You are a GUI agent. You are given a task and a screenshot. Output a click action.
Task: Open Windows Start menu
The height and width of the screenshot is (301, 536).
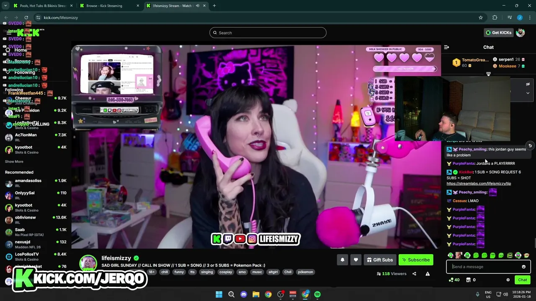click(219, 294)
